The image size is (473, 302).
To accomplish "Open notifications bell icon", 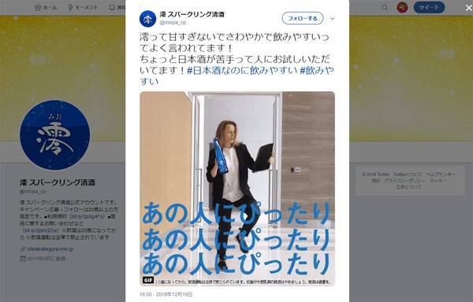I will (x=112, y=8).
